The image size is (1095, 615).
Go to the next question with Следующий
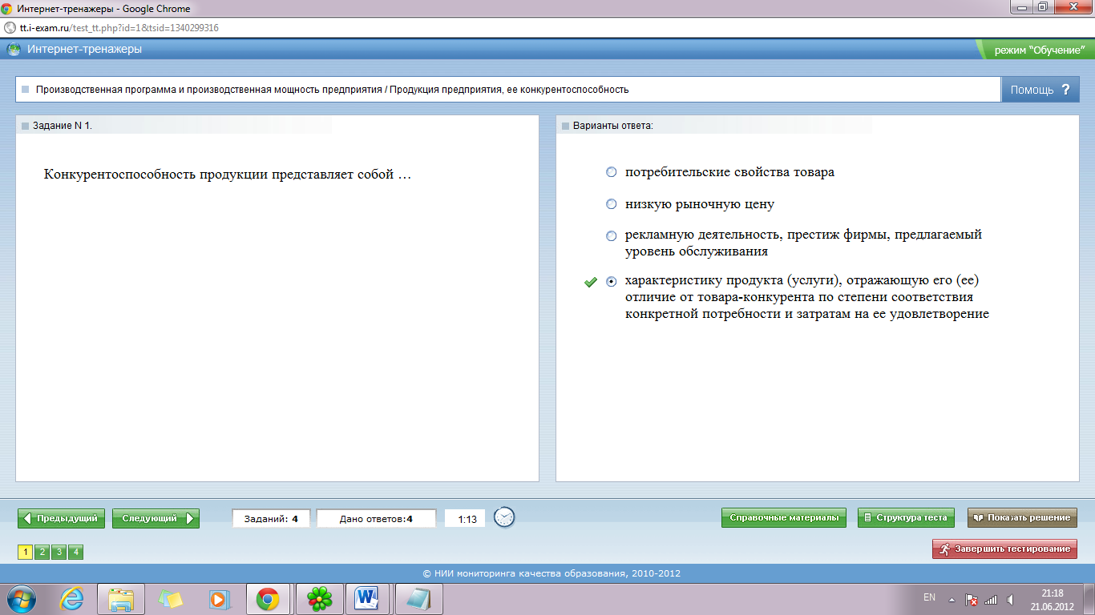tap(156, 518)
